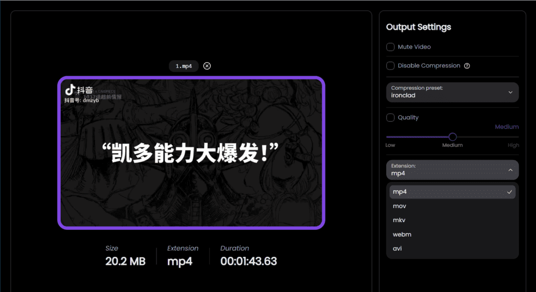Click the 00:01:43.63 duration value
Screen dimensions: 536x292
tap(249, 261)
